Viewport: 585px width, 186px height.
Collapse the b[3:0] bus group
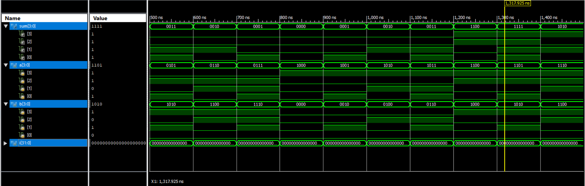click(x=6, y=104)
